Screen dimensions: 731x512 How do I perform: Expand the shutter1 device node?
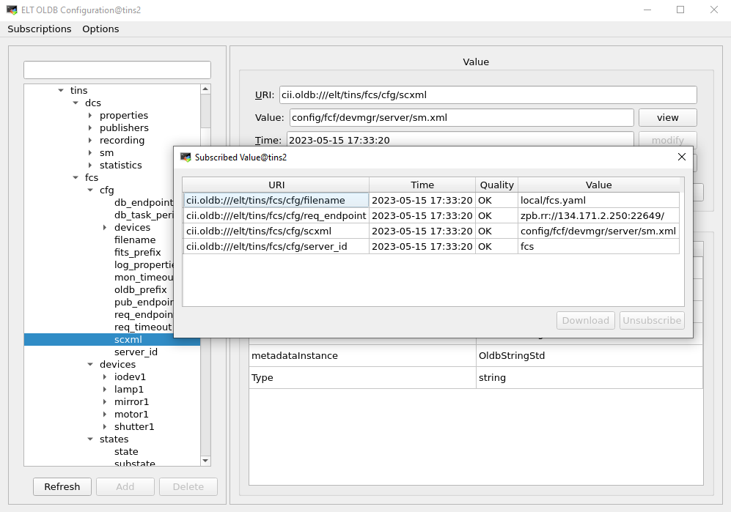tap(105, 427)
